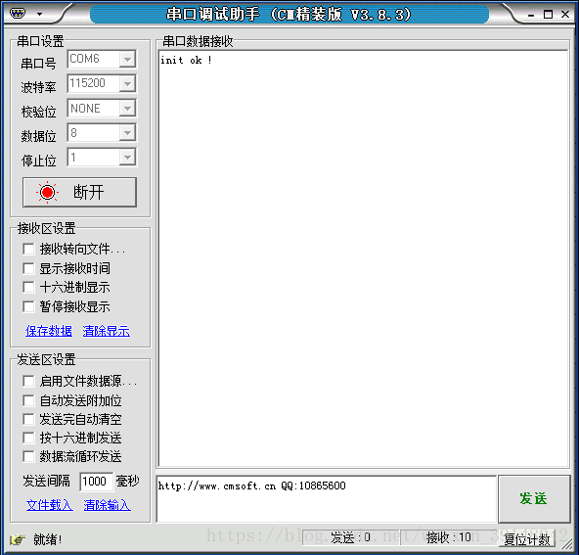Click the pointing hand status icon
This screenshot has width=579, height=555.
(x=18, y=539)
